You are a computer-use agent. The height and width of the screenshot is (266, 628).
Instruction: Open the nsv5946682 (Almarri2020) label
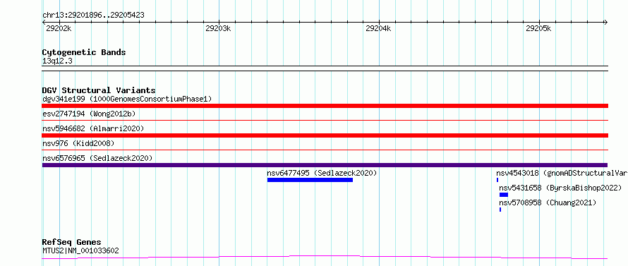[x=93, y=128]
